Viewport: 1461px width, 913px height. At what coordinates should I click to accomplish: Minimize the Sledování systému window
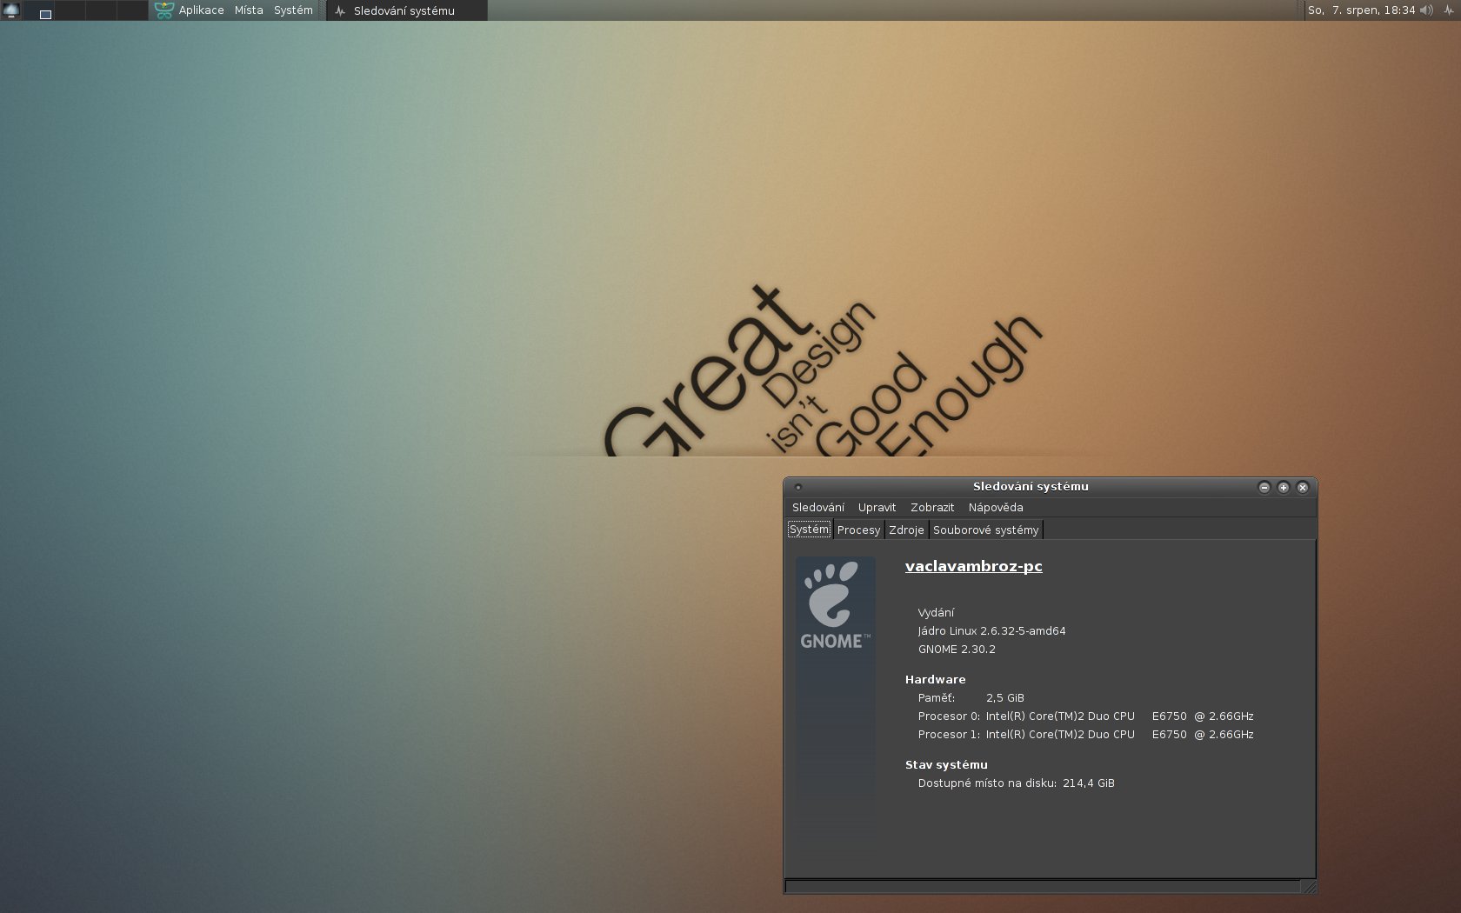pyautogui.click(x=1264, y=487)
